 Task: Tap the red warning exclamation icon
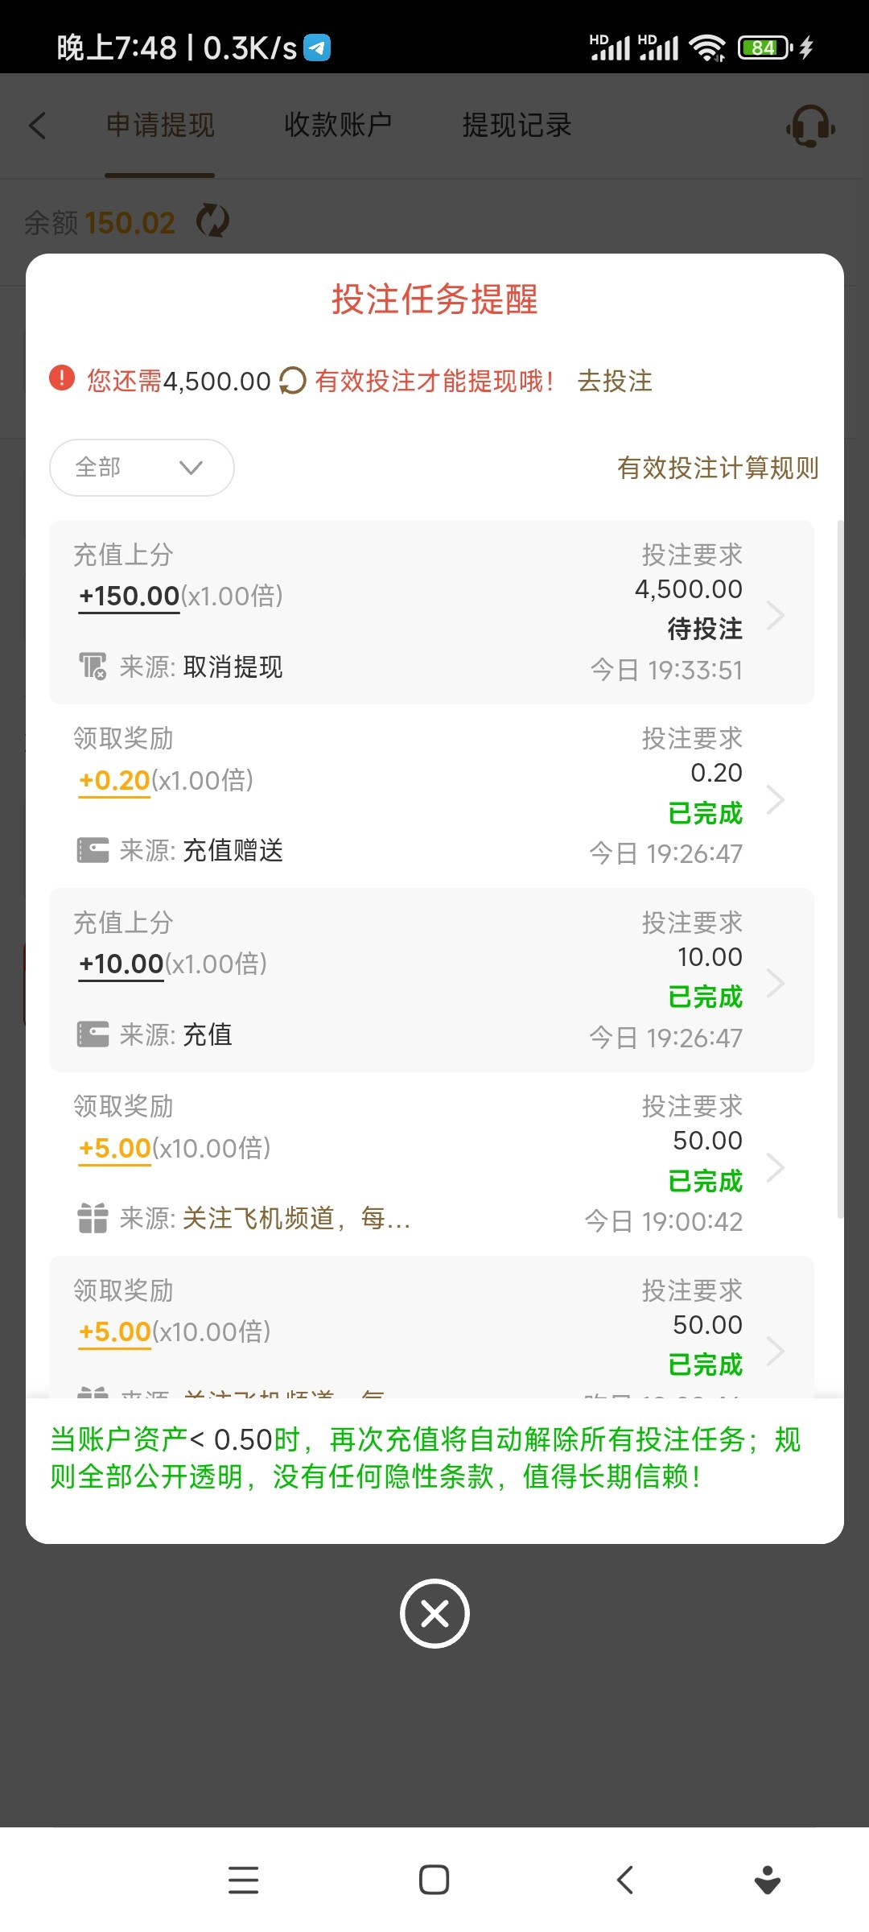(62, 378)
